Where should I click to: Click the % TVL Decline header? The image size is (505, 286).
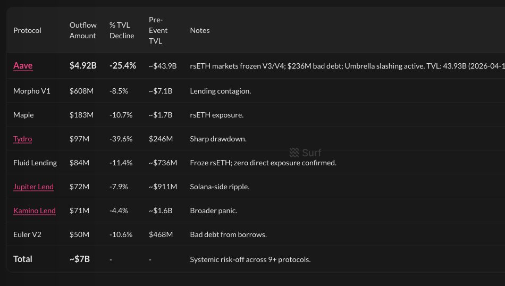pos(122,30)
